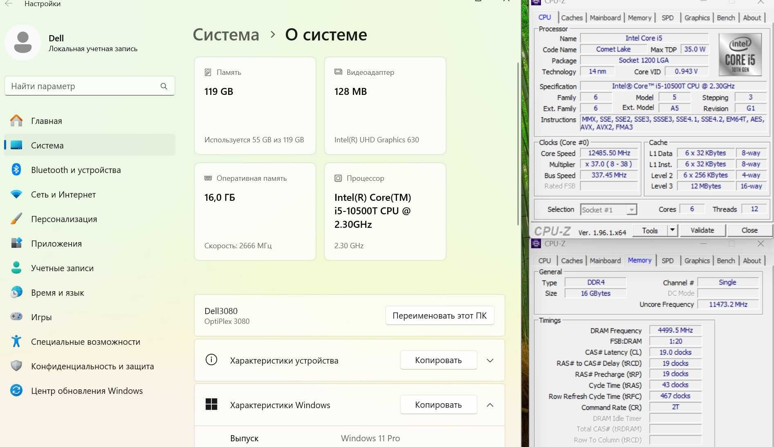The image size is (774, 447).
Task: Open Персонализация via paintbrush icon
Action: pyautogui.click(x=16, y=219)
